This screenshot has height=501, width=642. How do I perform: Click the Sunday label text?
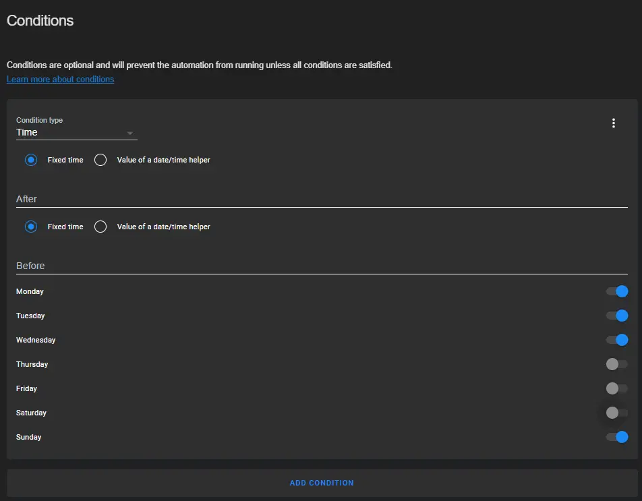tap(28, 437)
